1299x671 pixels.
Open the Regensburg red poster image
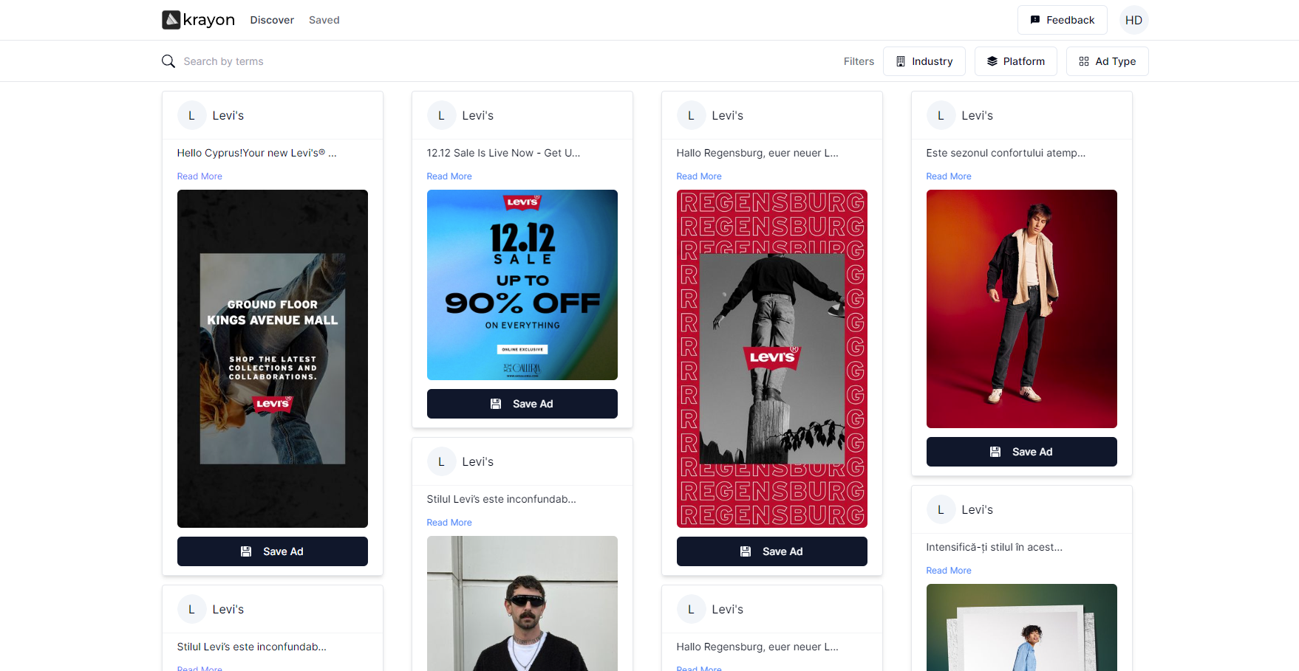[x=771, y=359]
